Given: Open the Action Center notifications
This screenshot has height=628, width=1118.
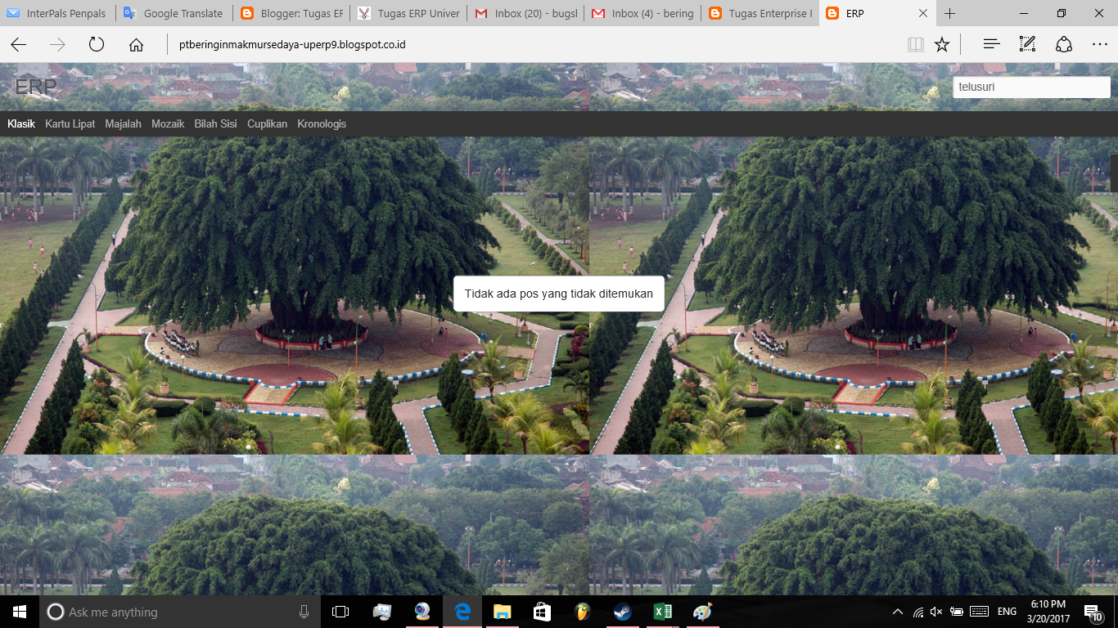Looking at the screenshot, I should click(x=1093, y=612).
